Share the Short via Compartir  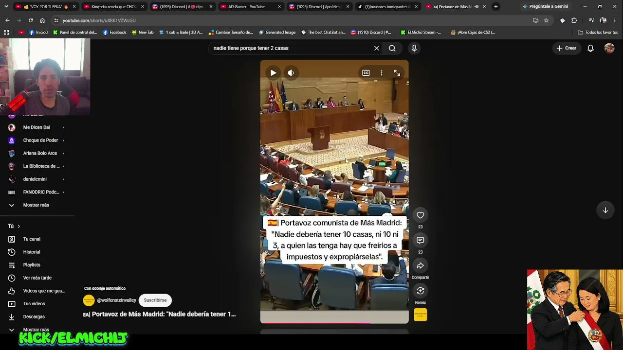[420, 265]
